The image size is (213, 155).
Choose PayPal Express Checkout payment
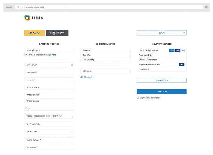pos(162,64)
